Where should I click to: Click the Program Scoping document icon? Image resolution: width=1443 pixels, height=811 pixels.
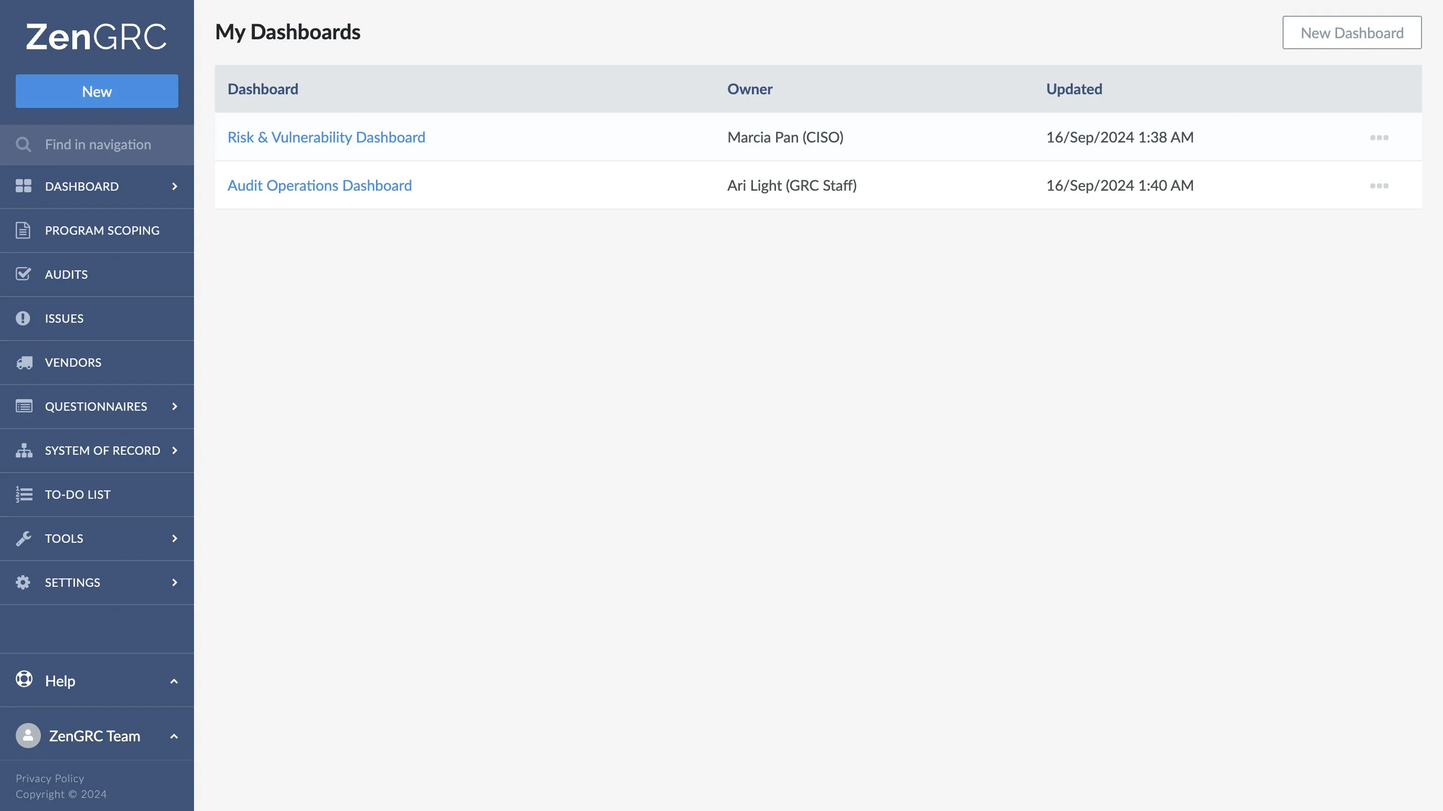coord(23,230)
